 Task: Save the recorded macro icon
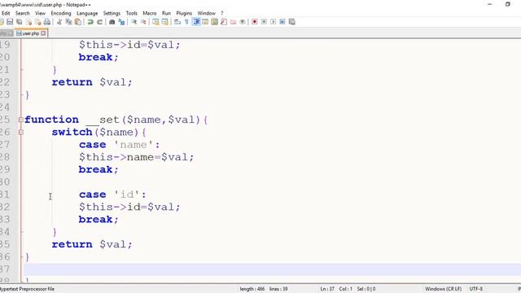click(x=292, y=22)
